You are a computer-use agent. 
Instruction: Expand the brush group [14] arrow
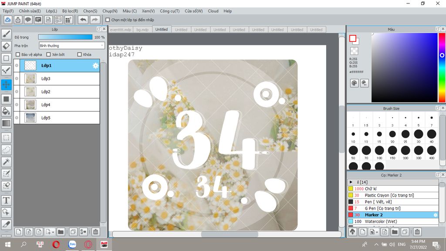pos(351,182)
